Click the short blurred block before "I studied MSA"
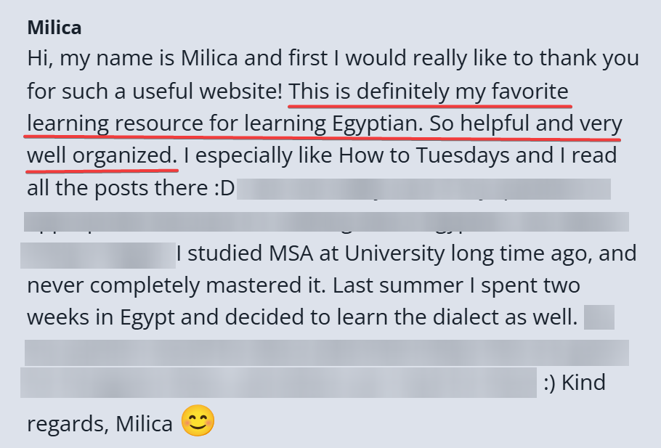The height and width of the screenshot is (448, 661). pyautogui.click(x=98, y=255)
